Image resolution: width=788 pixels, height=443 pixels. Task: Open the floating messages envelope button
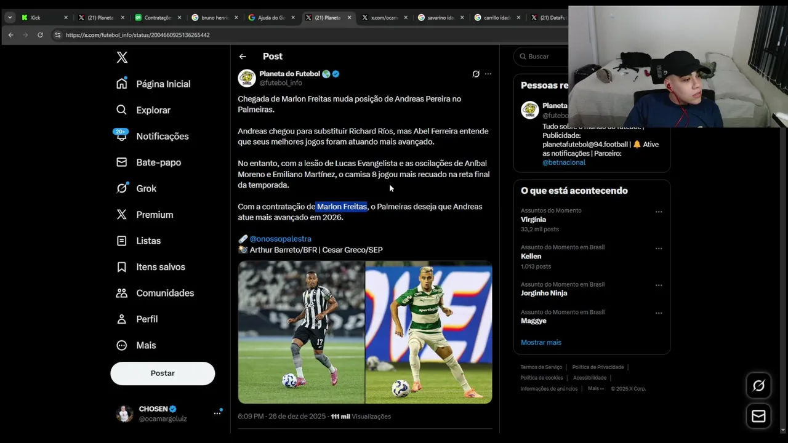(x=758, y=417)
